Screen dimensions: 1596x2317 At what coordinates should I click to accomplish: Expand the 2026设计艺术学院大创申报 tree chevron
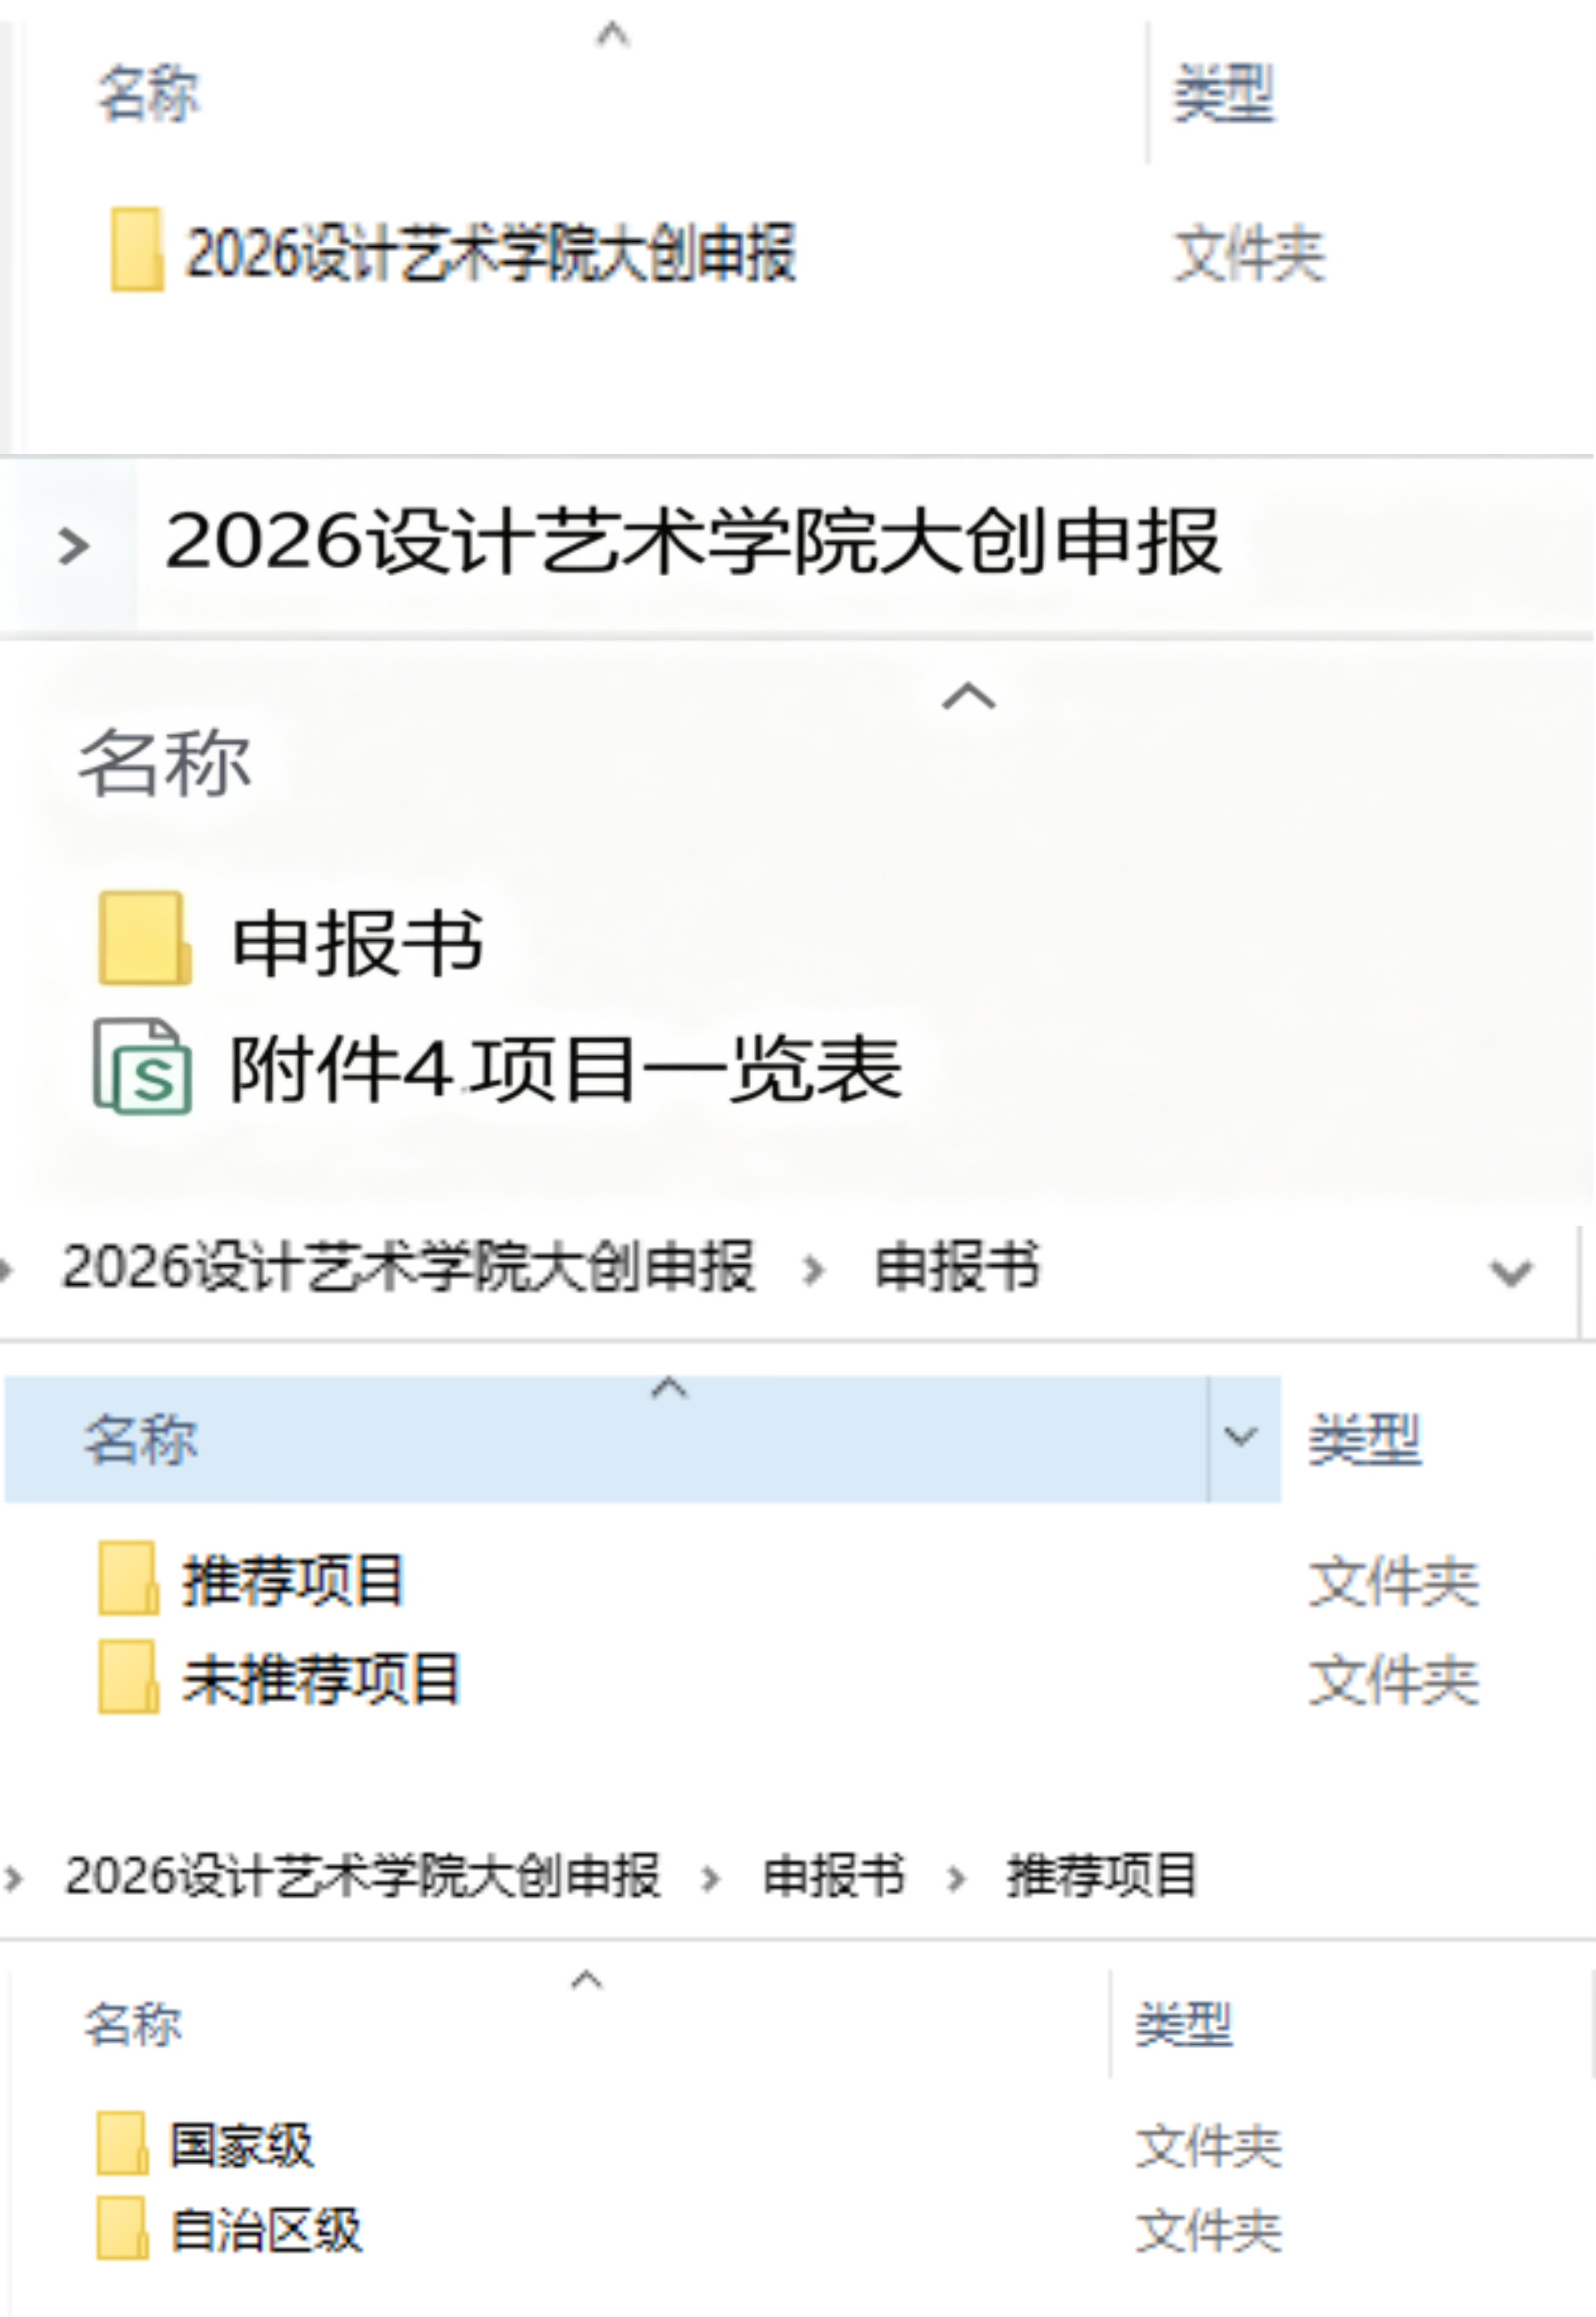(x=73, y=546)
